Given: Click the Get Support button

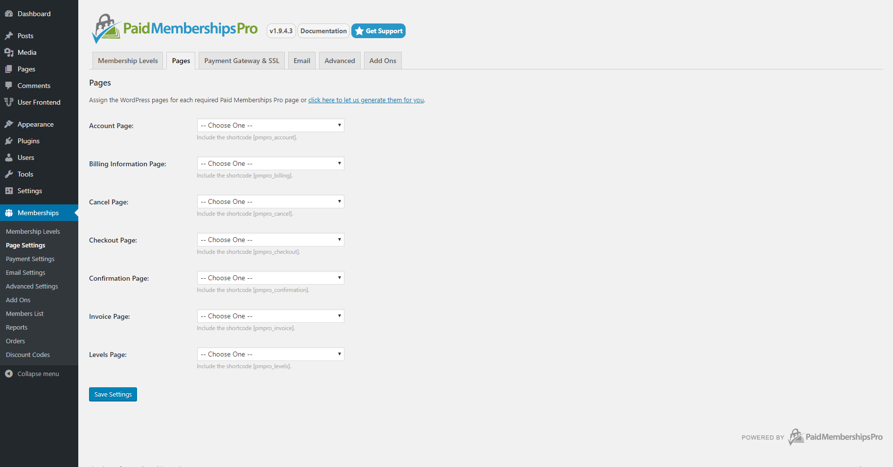Looking at the screenshot, I should [378, 31].
